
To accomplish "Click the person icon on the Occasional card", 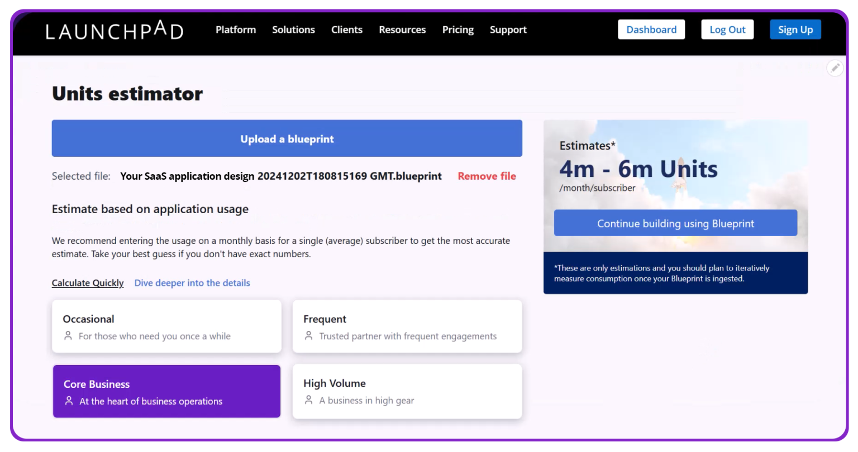I will click(x=68, y=336).
